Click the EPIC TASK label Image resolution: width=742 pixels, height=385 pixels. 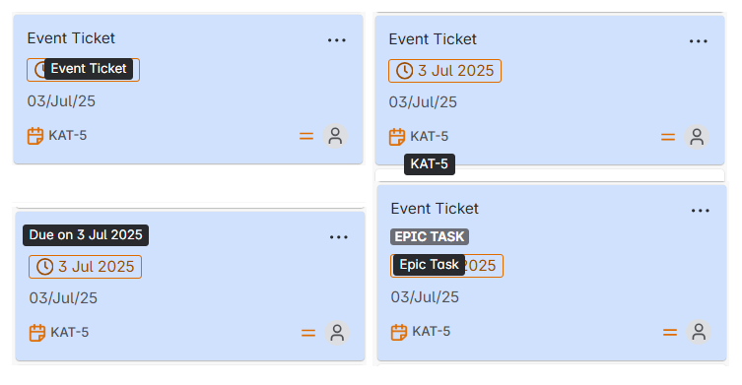430,236
